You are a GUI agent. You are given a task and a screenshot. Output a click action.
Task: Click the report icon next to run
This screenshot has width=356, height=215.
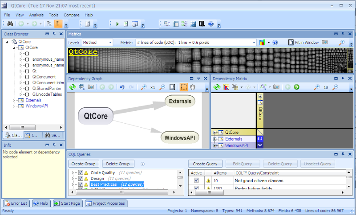126,24
